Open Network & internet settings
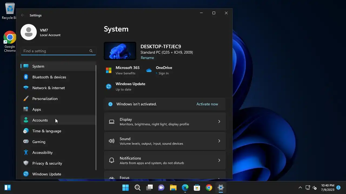The image size is (346, 194). click(x=58, y=88)
